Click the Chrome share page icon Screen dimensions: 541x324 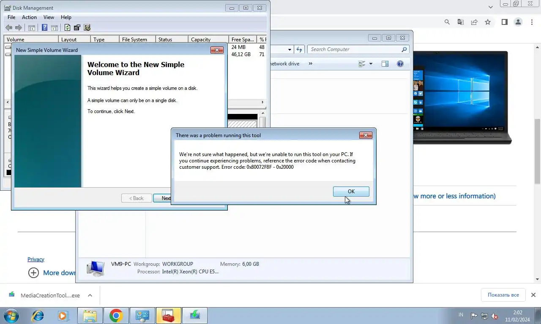point(474,22)
